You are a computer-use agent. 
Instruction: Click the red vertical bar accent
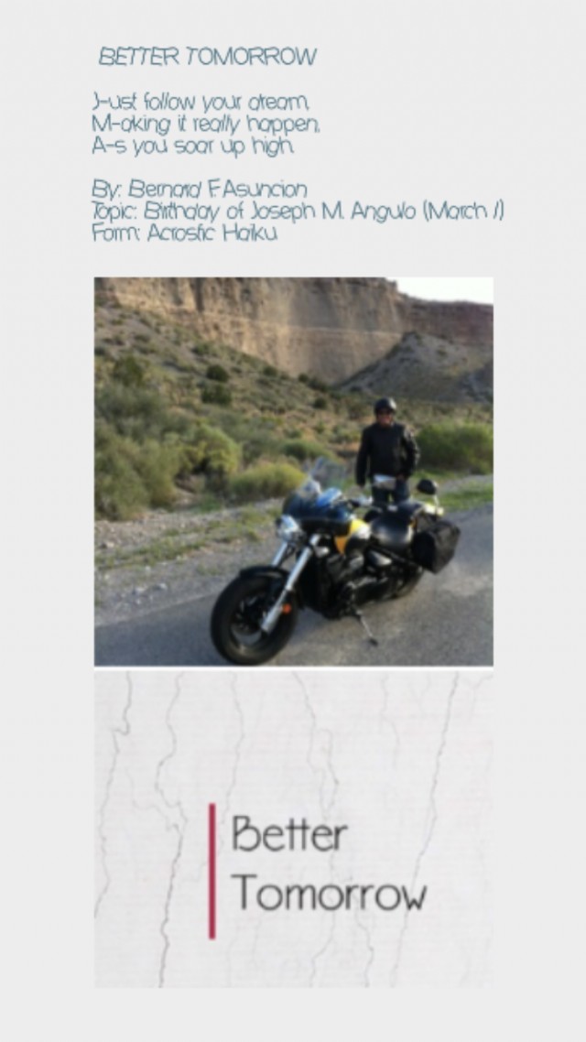pos(212,871)
